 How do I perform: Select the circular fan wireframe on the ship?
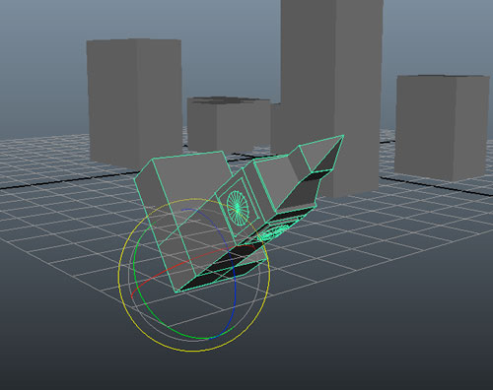click(x=238, y=208)
